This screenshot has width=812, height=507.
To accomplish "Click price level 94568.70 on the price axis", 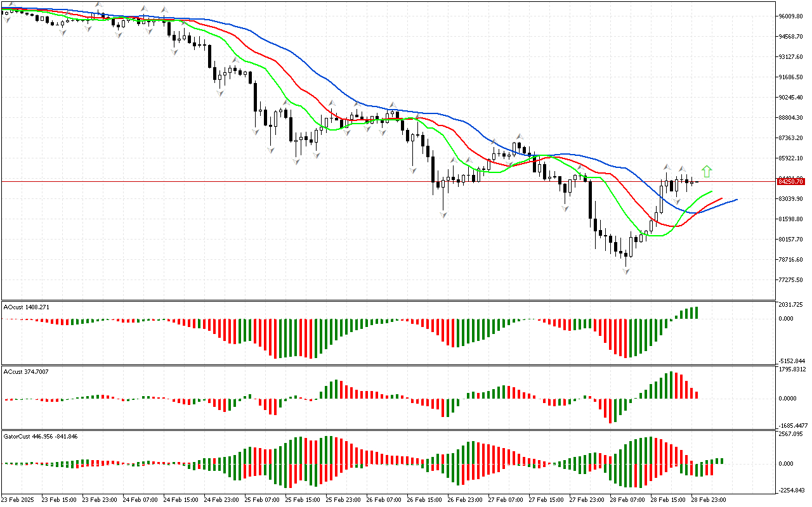I will pyautogui.click(x=790, y=37).
